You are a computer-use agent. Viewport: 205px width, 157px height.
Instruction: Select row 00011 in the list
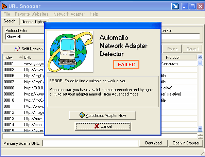click(23, 106)
